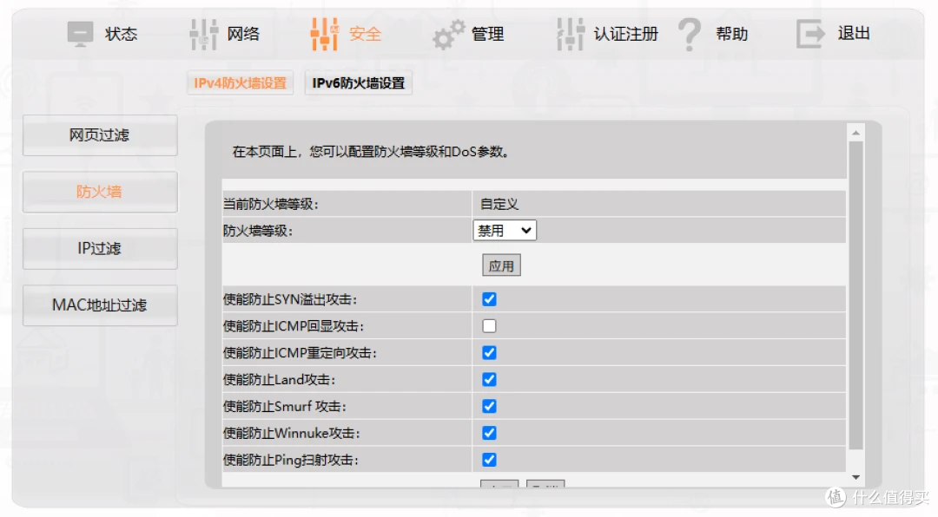Click the scrollbar down arrow
Image resolution: width=938 pixels, height=517 pixels.
[856, 477]
